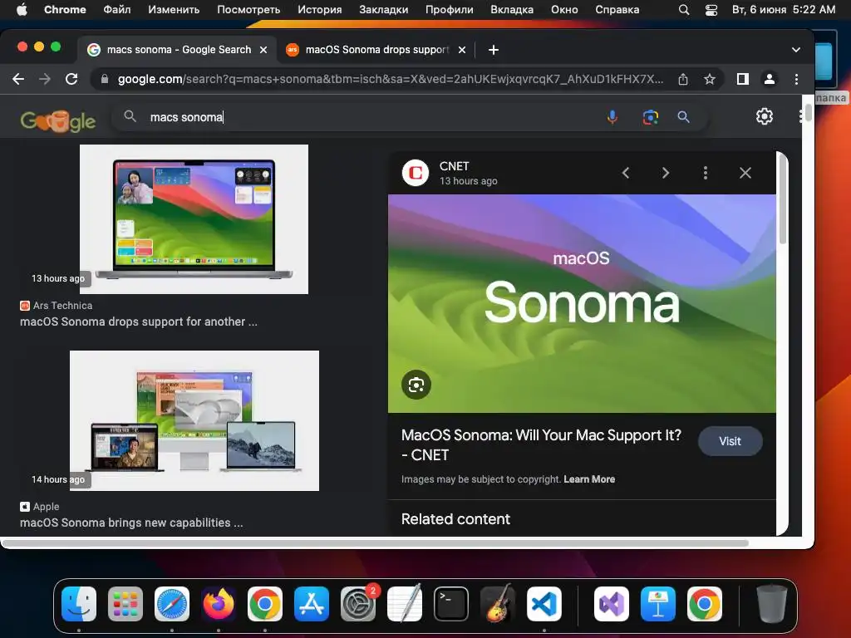Show previous image in the preview panel

tap(626, 173)
